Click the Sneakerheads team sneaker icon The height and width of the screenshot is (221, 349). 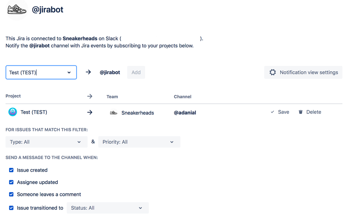114,113
